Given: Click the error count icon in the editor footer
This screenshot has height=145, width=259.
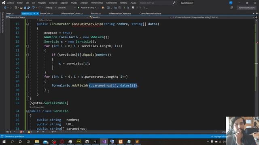Looking at the screenshot, I should [x=21, y=132].
